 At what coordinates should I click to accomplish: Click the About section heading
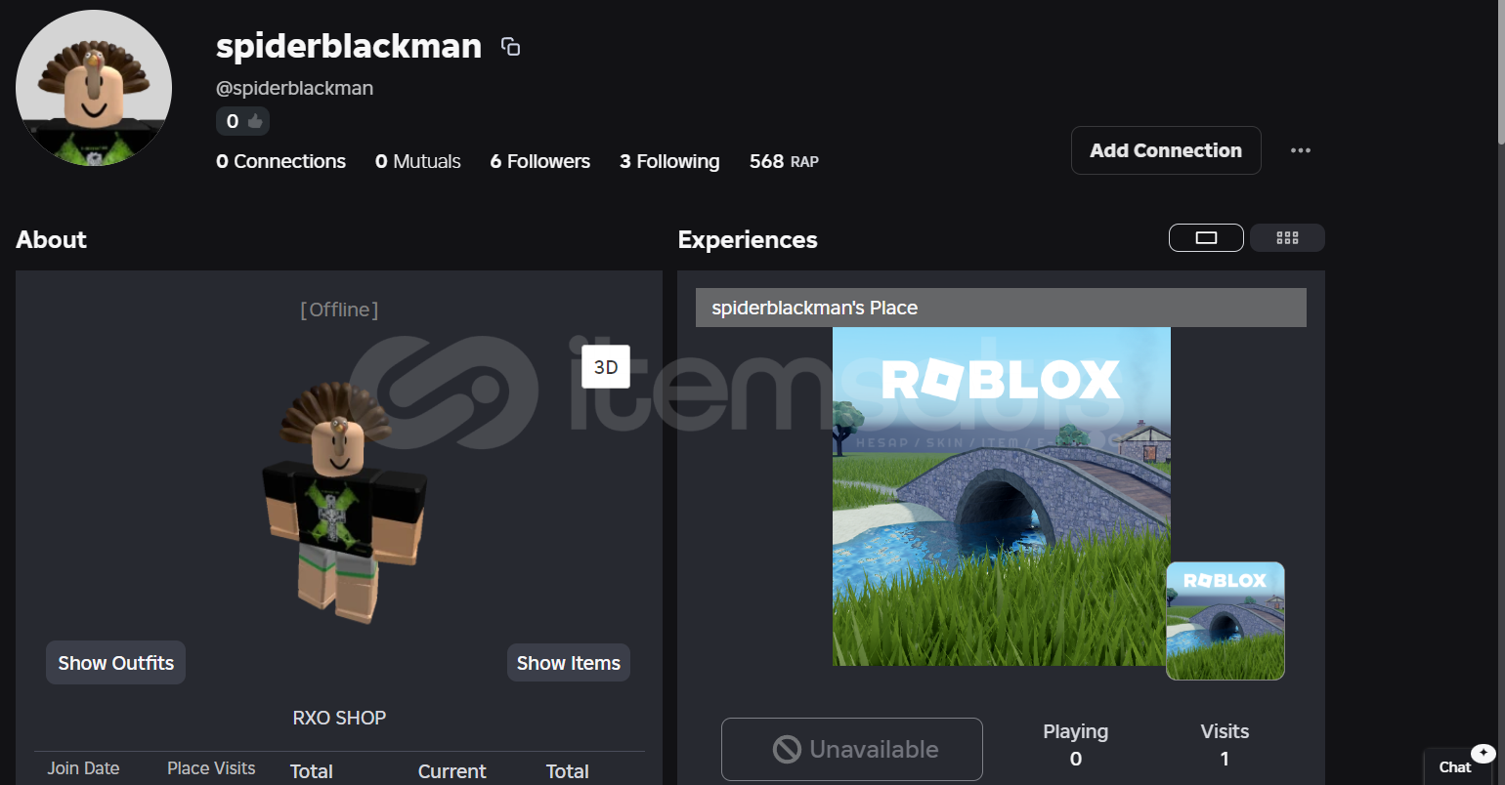51,239
